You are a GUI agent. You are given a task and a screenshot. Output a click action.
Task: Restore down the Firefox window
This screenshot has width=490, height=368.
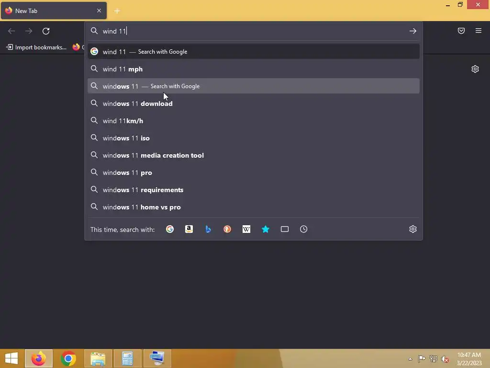click(x=460, y=4)
